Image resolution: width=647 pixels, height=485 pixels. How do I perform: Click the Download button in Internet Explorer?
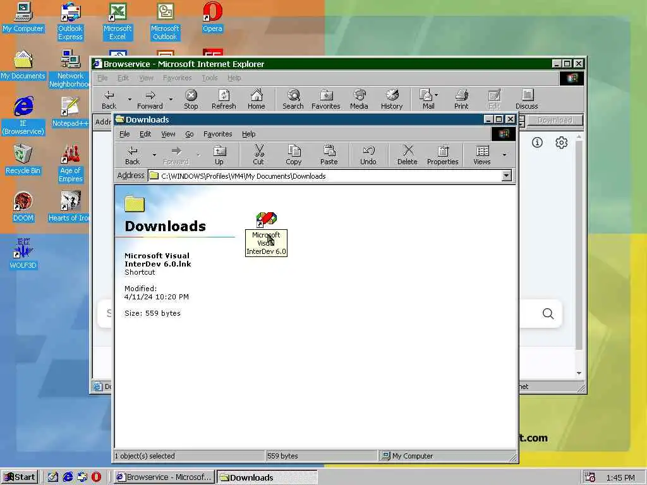[555, 121]
